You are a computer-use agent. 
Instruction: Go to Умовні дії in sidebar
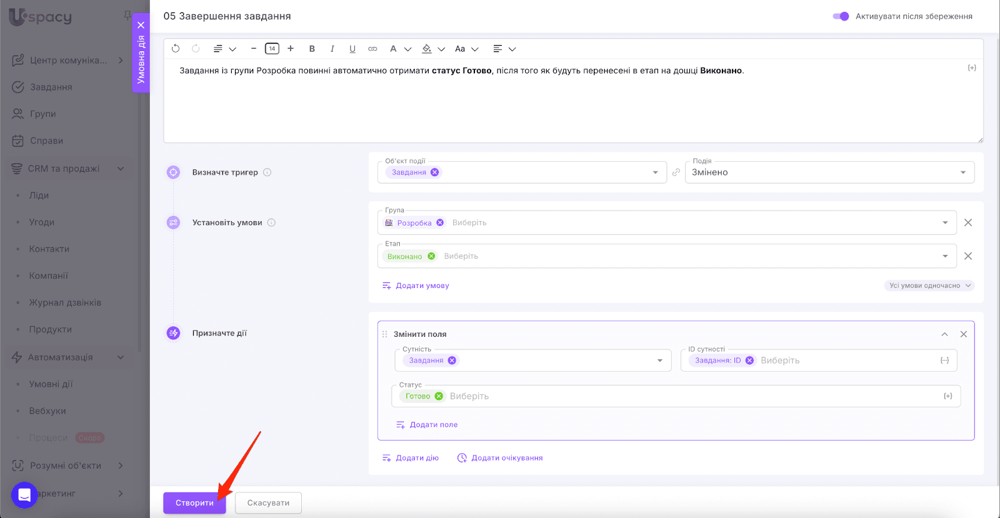tap(51, 384)
